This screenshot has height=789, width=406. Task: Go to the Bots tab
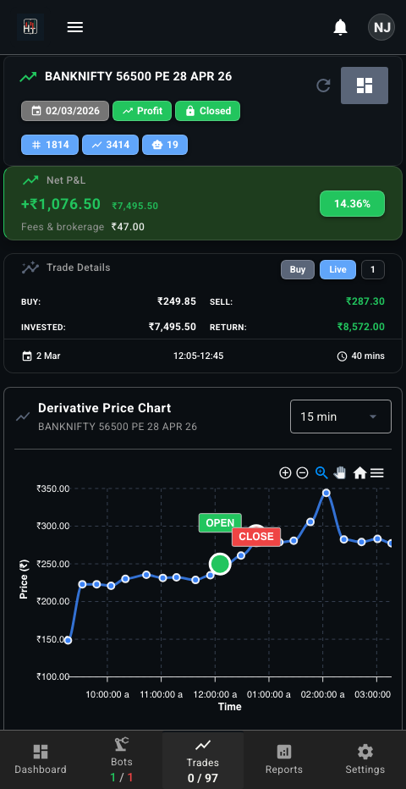point(122,759)
